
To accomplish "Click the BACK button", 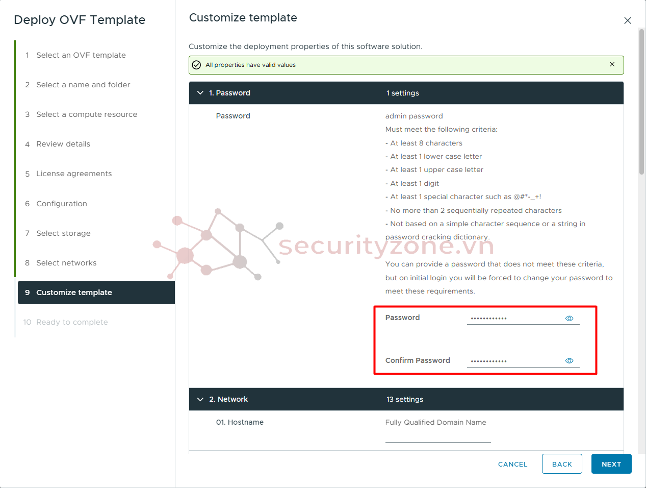I will coord(562,464).
